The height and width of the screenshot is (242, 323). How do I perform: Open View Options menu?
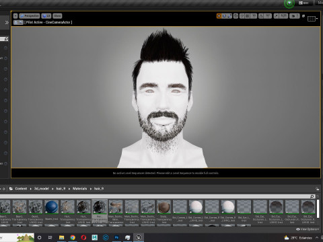[x=308, y=229]
